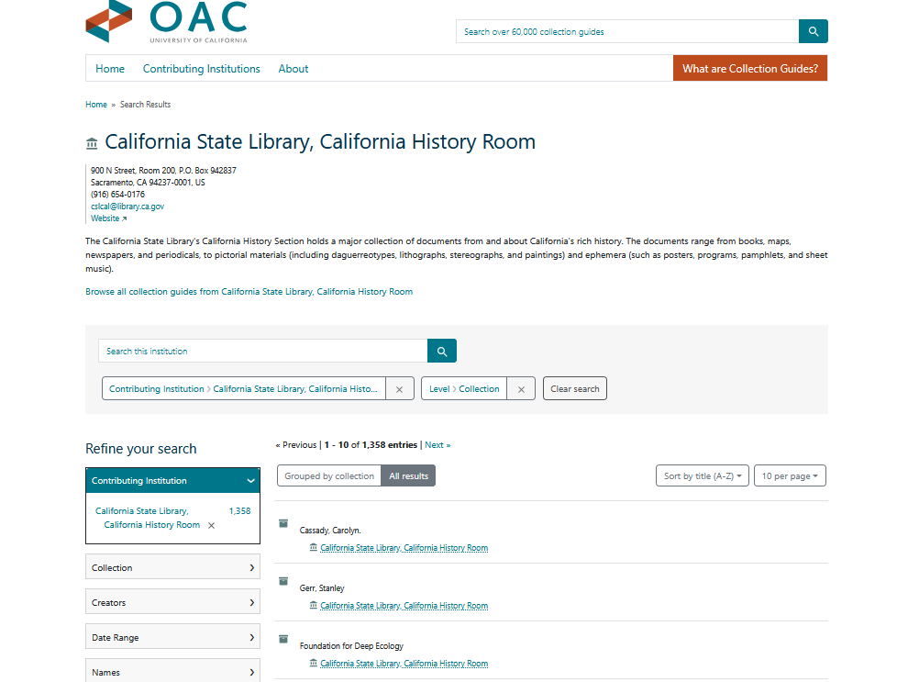Click the institution search magnifier button
This screenshot has height=682, width=897.
point(442,351)
